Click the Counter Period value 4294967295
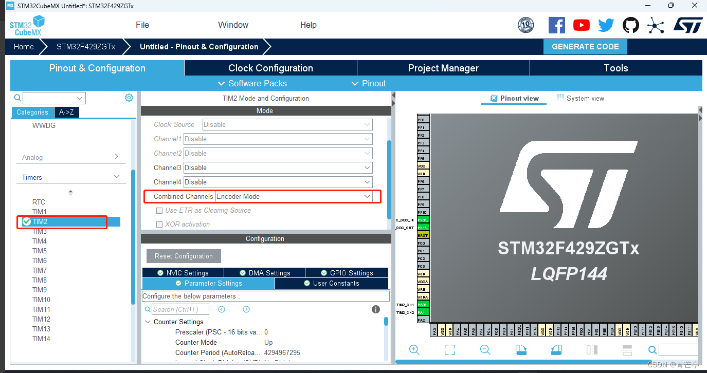Viewport: 707px width, 373px height. [282, 353]
